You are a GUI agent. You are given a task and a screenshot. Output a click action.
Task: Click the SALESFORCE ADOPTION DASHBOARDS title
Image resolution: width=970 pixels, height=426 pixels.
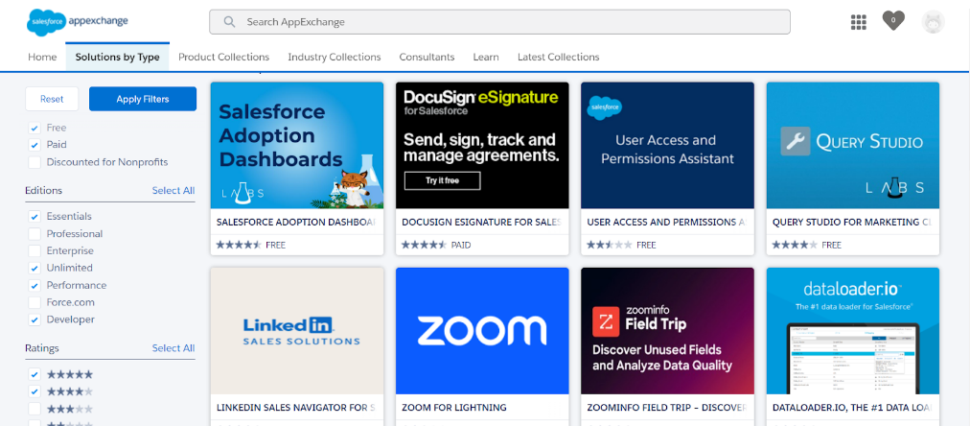[x=296, y=222]
